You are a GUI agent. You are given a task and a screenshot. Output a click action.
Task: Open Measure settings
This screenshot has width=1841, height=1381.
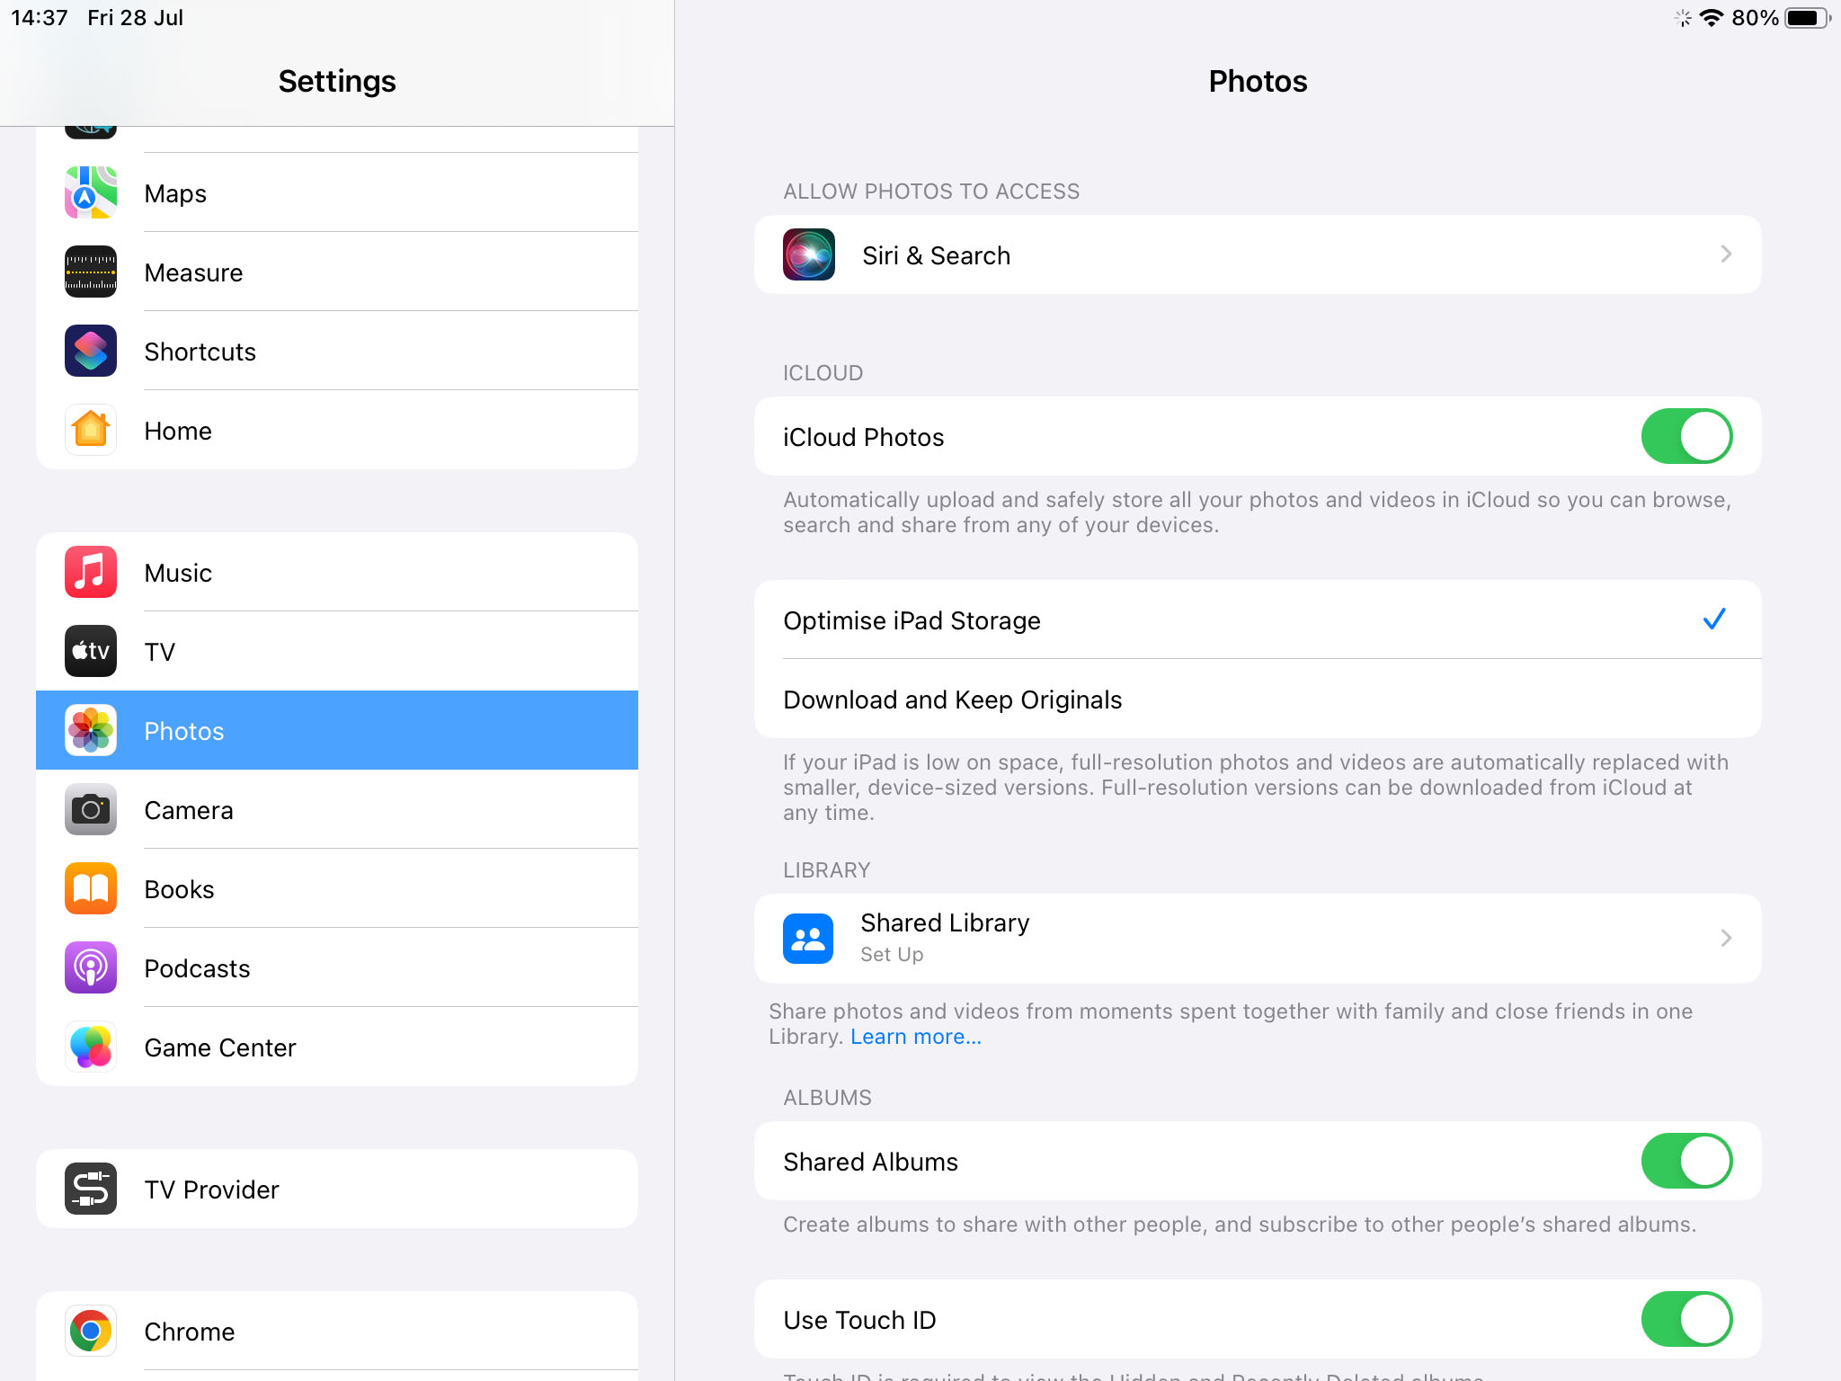pyautogui.click(x=337, y=272)
